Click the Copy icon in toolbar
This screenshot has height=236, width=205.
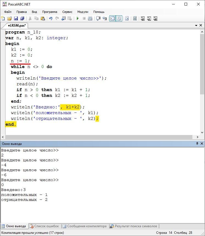click(36, 18)
